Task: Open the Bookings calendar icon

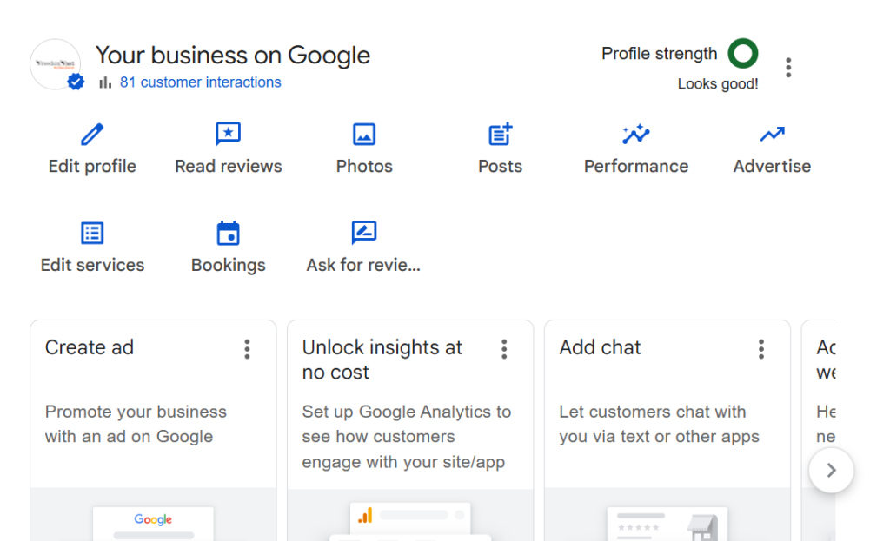Action: click(x=229, y=233)
